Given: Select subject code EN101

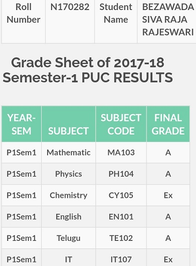Looking at the screenshot, I should point(121,217).
